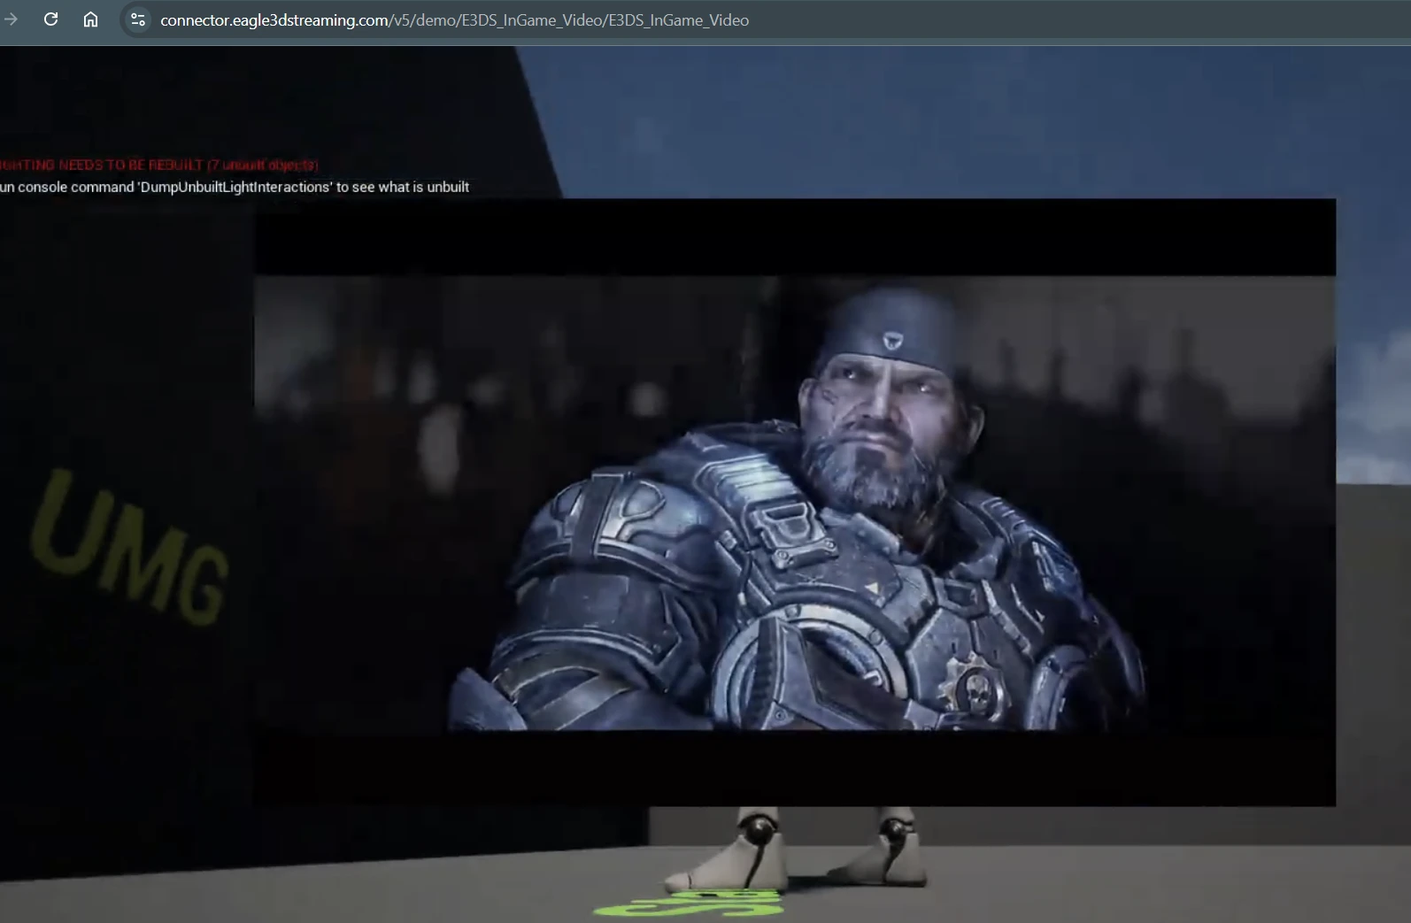Reload the page with the refresh icon
This screenshot has width=1411, height=923.
(51, 19)
